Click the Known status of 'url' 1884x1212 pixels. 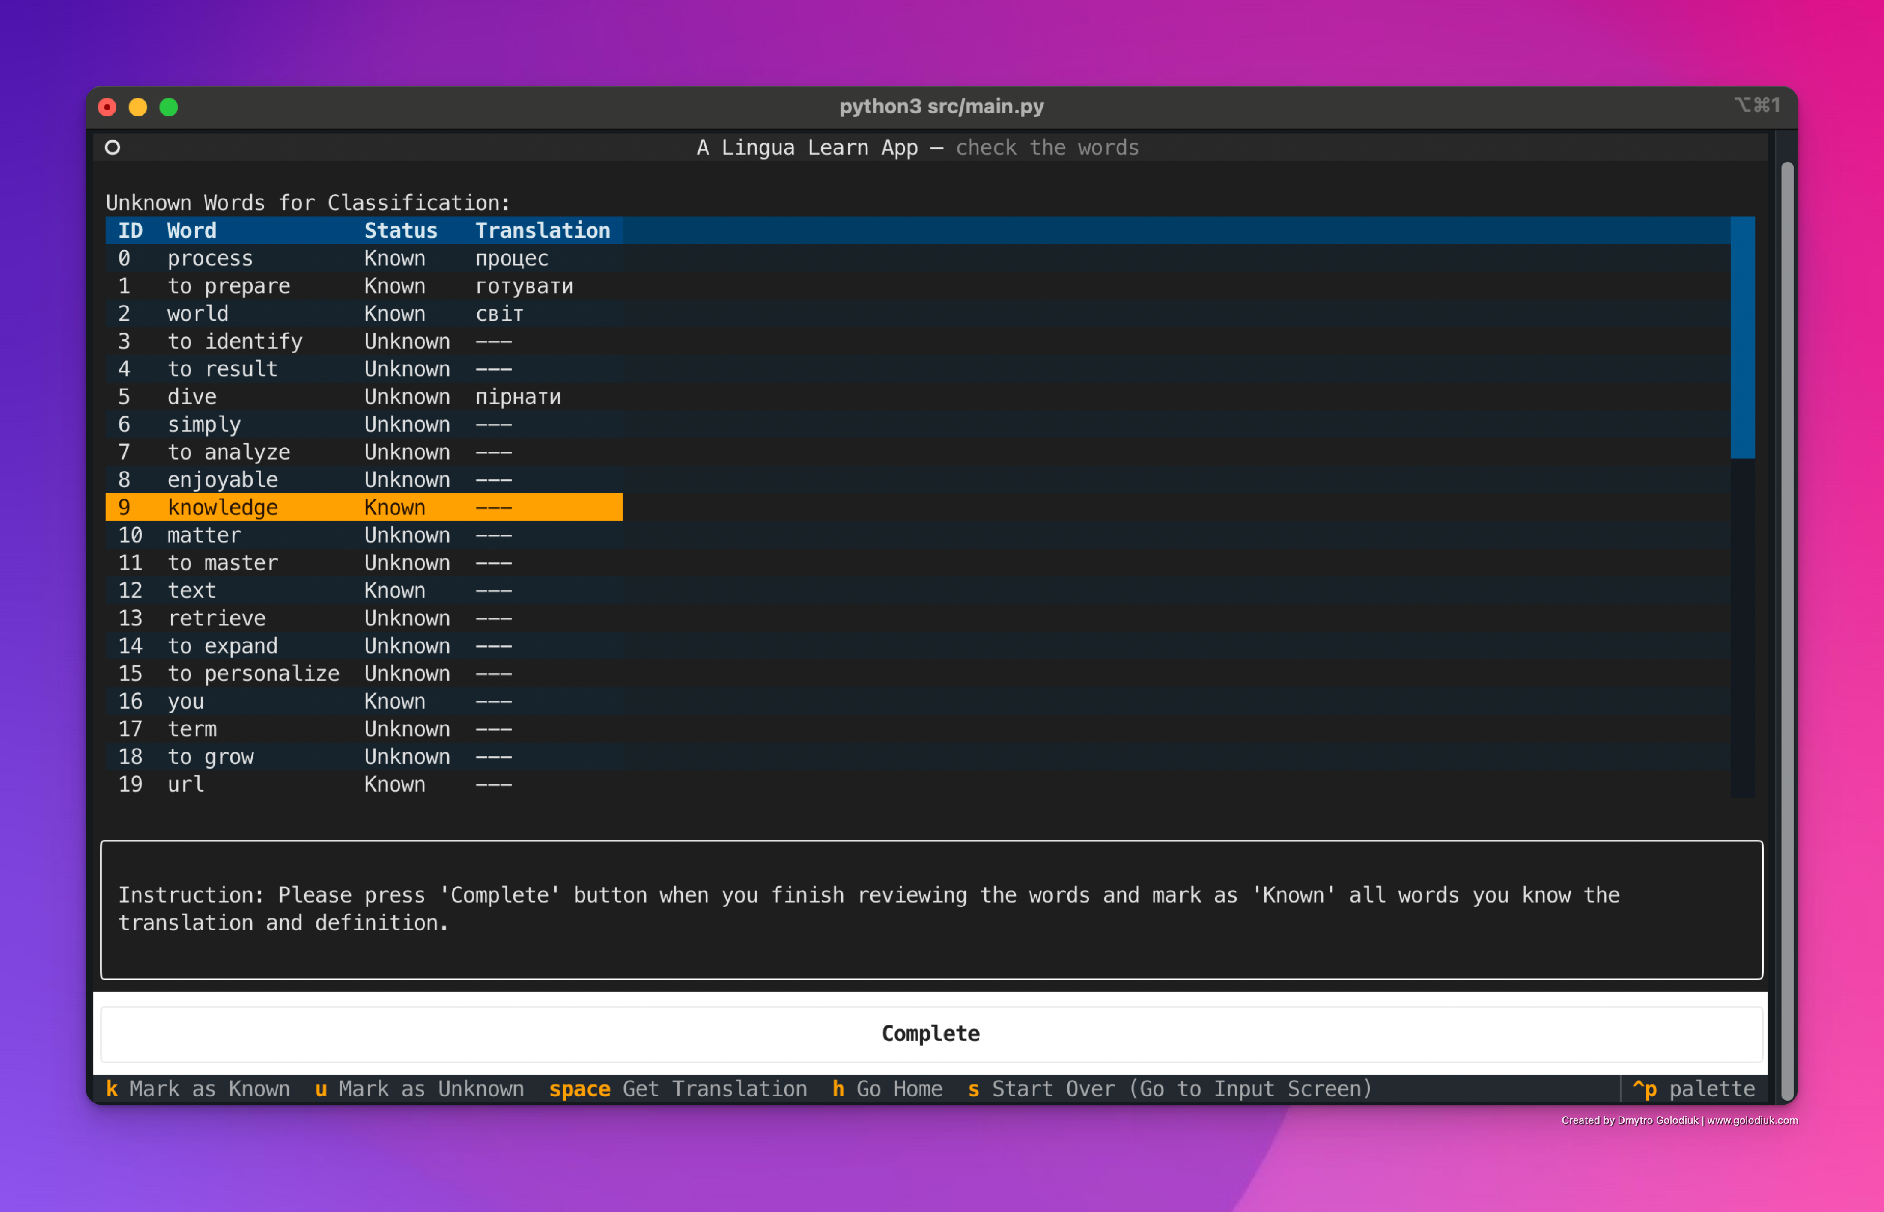point(394,784)
